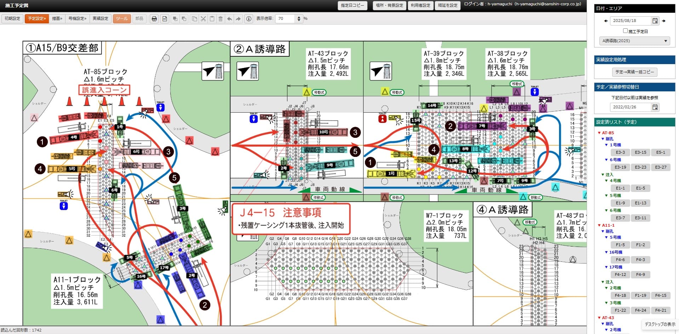Click the 利用者設定 button

pos(420,5)
